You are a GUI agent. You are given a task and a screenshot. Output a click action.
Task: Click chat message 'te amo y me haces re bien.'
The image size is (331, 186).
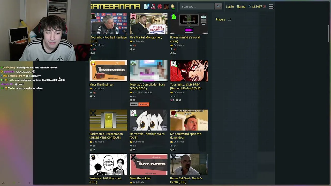30,88
